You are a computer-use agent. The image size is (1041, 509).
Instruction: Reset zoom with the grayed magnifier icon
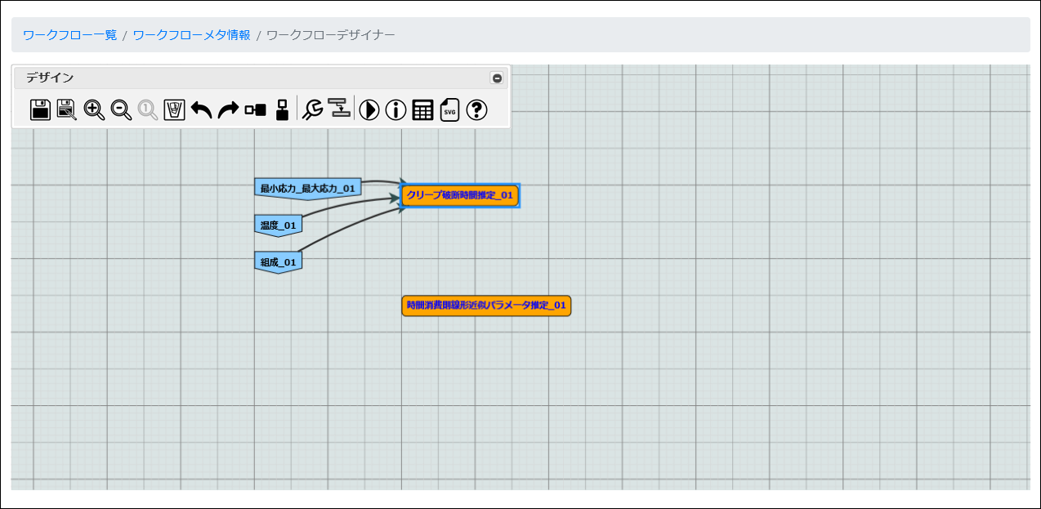coord(148,109)
